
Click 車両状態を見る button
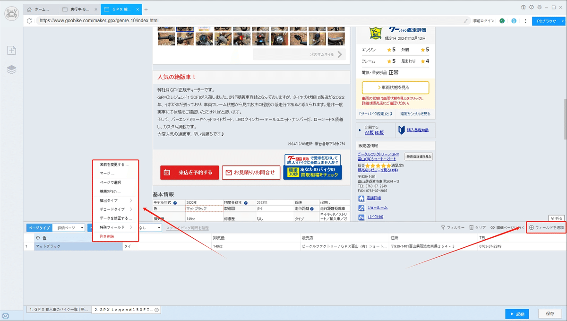click(x=395, y=87)
